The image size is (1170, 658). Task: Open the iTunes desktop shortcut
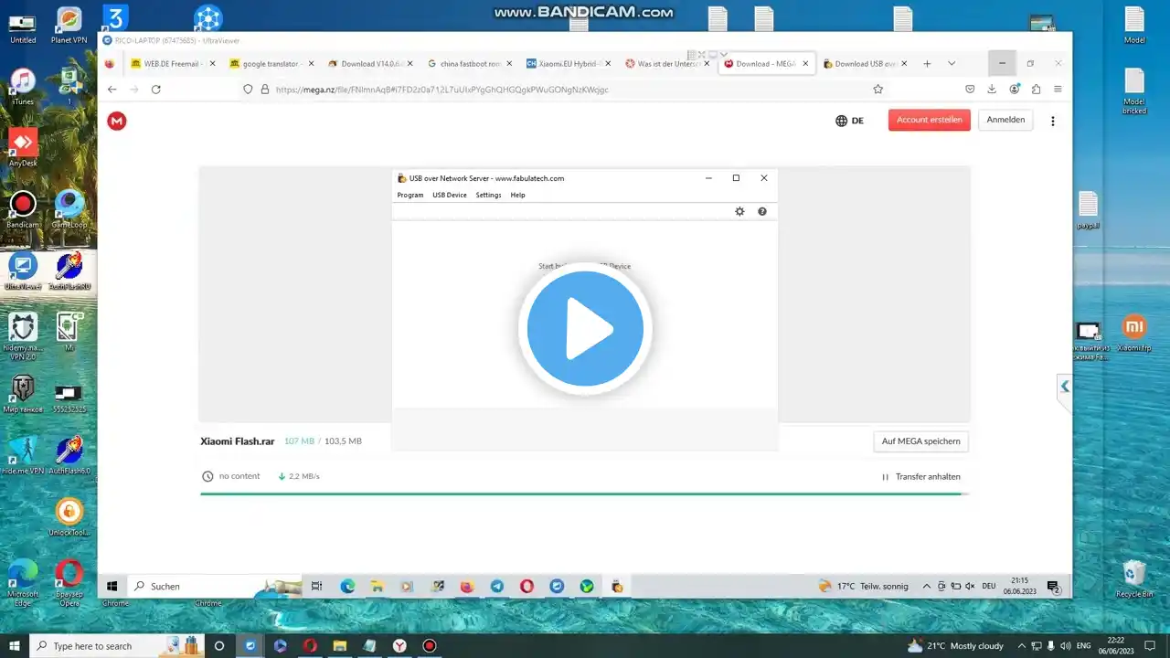click(x=23, y=86)
